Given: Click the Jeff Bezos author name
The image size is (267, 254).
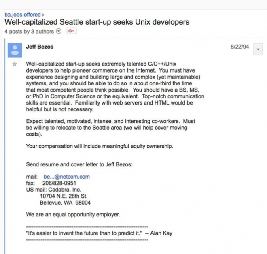Looking at the screenshot, I should 40,47.
